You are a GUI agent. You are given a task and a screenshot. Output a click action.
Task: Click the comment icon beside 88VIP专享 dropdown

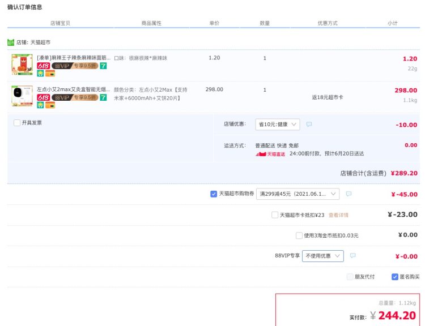point(353,256)
